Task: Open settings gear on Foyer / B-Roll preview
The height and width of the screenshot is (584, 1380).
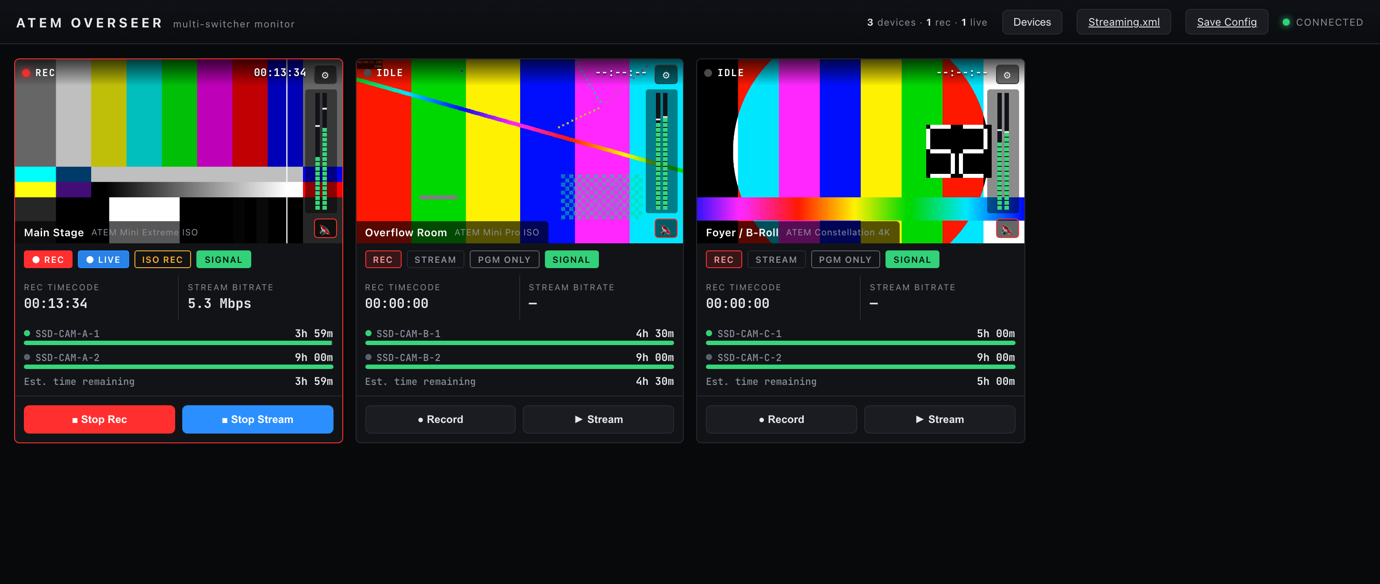Action: tap(1007, 75)
